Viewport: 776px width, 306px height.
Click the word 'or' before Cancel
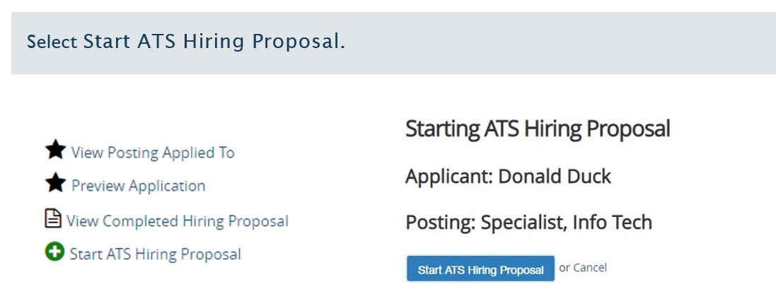point(564,268)
